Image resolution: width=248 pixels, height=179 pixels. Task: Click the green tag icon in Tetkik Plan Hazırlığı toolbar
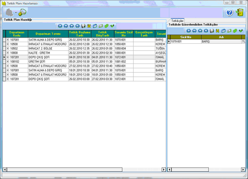click(107, 26)
